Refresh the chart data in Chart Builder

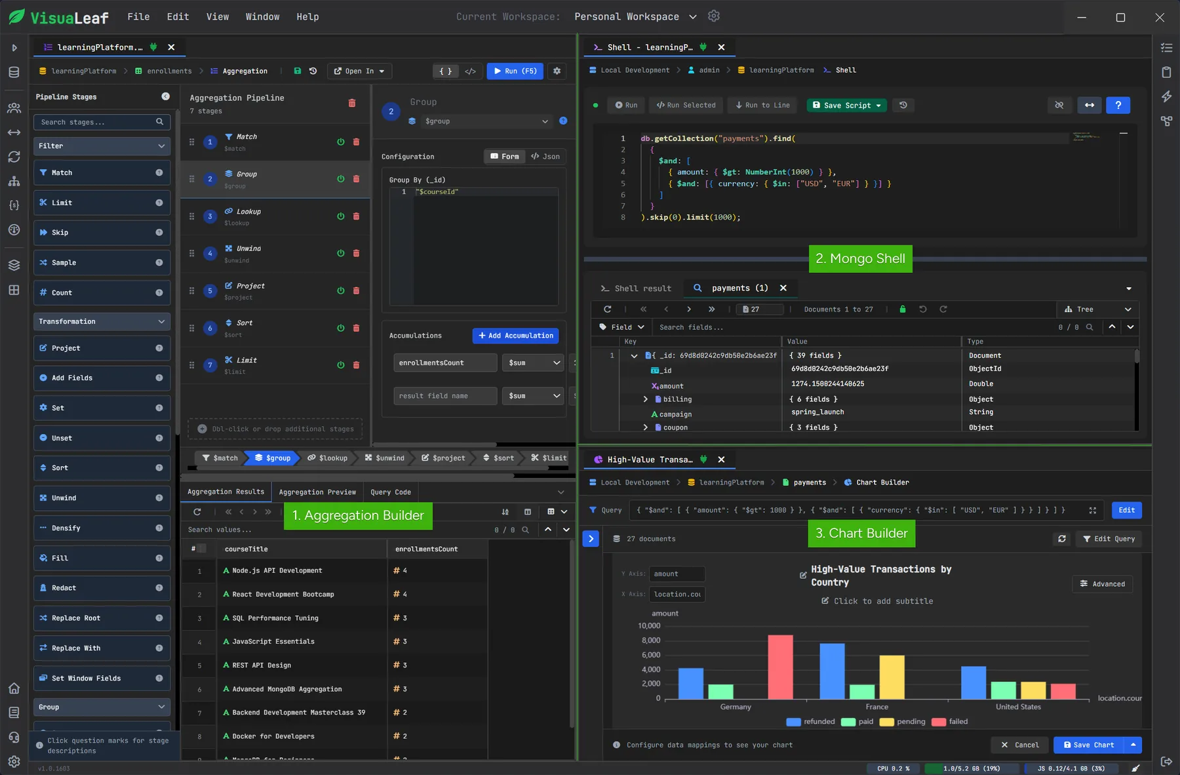pyautogui.click(x=1062, y=539)
